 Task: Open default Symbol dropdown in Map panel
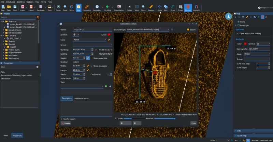click(263, 44)
